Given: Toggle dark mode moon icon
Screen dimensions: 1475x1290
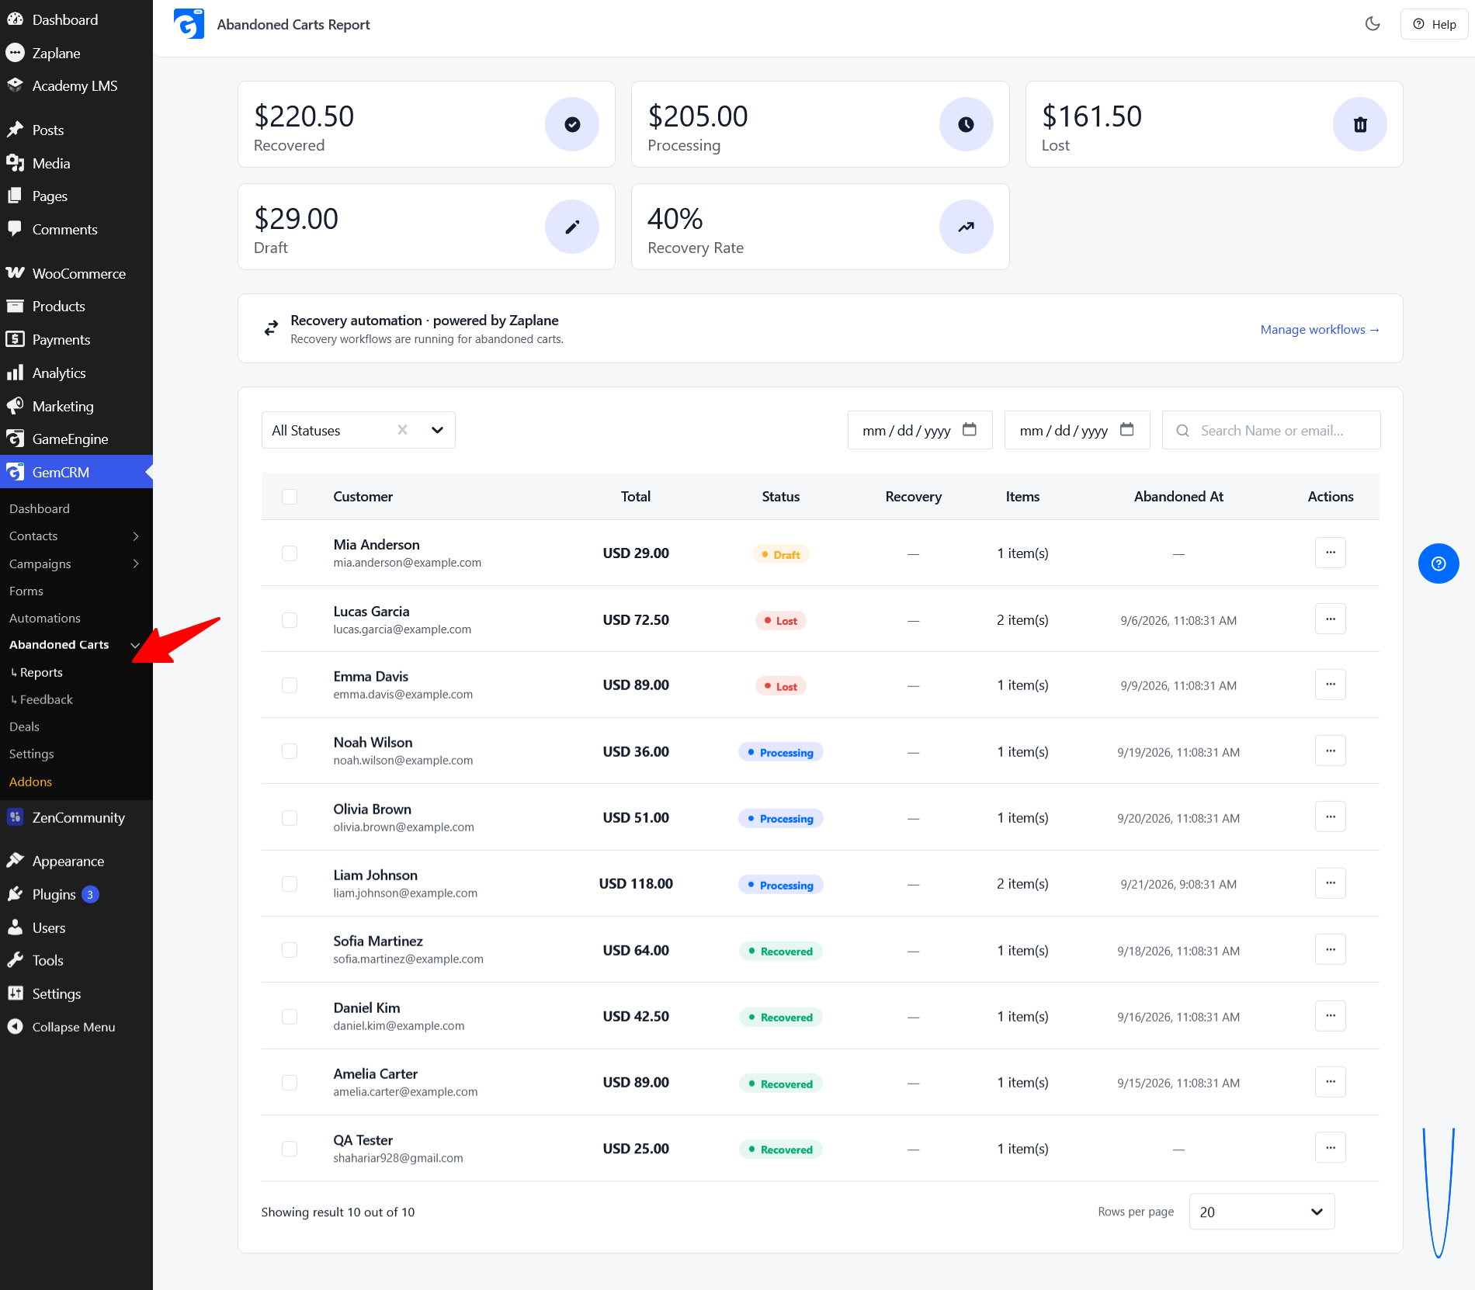Looking at the screenshot, I should 1373,24.
